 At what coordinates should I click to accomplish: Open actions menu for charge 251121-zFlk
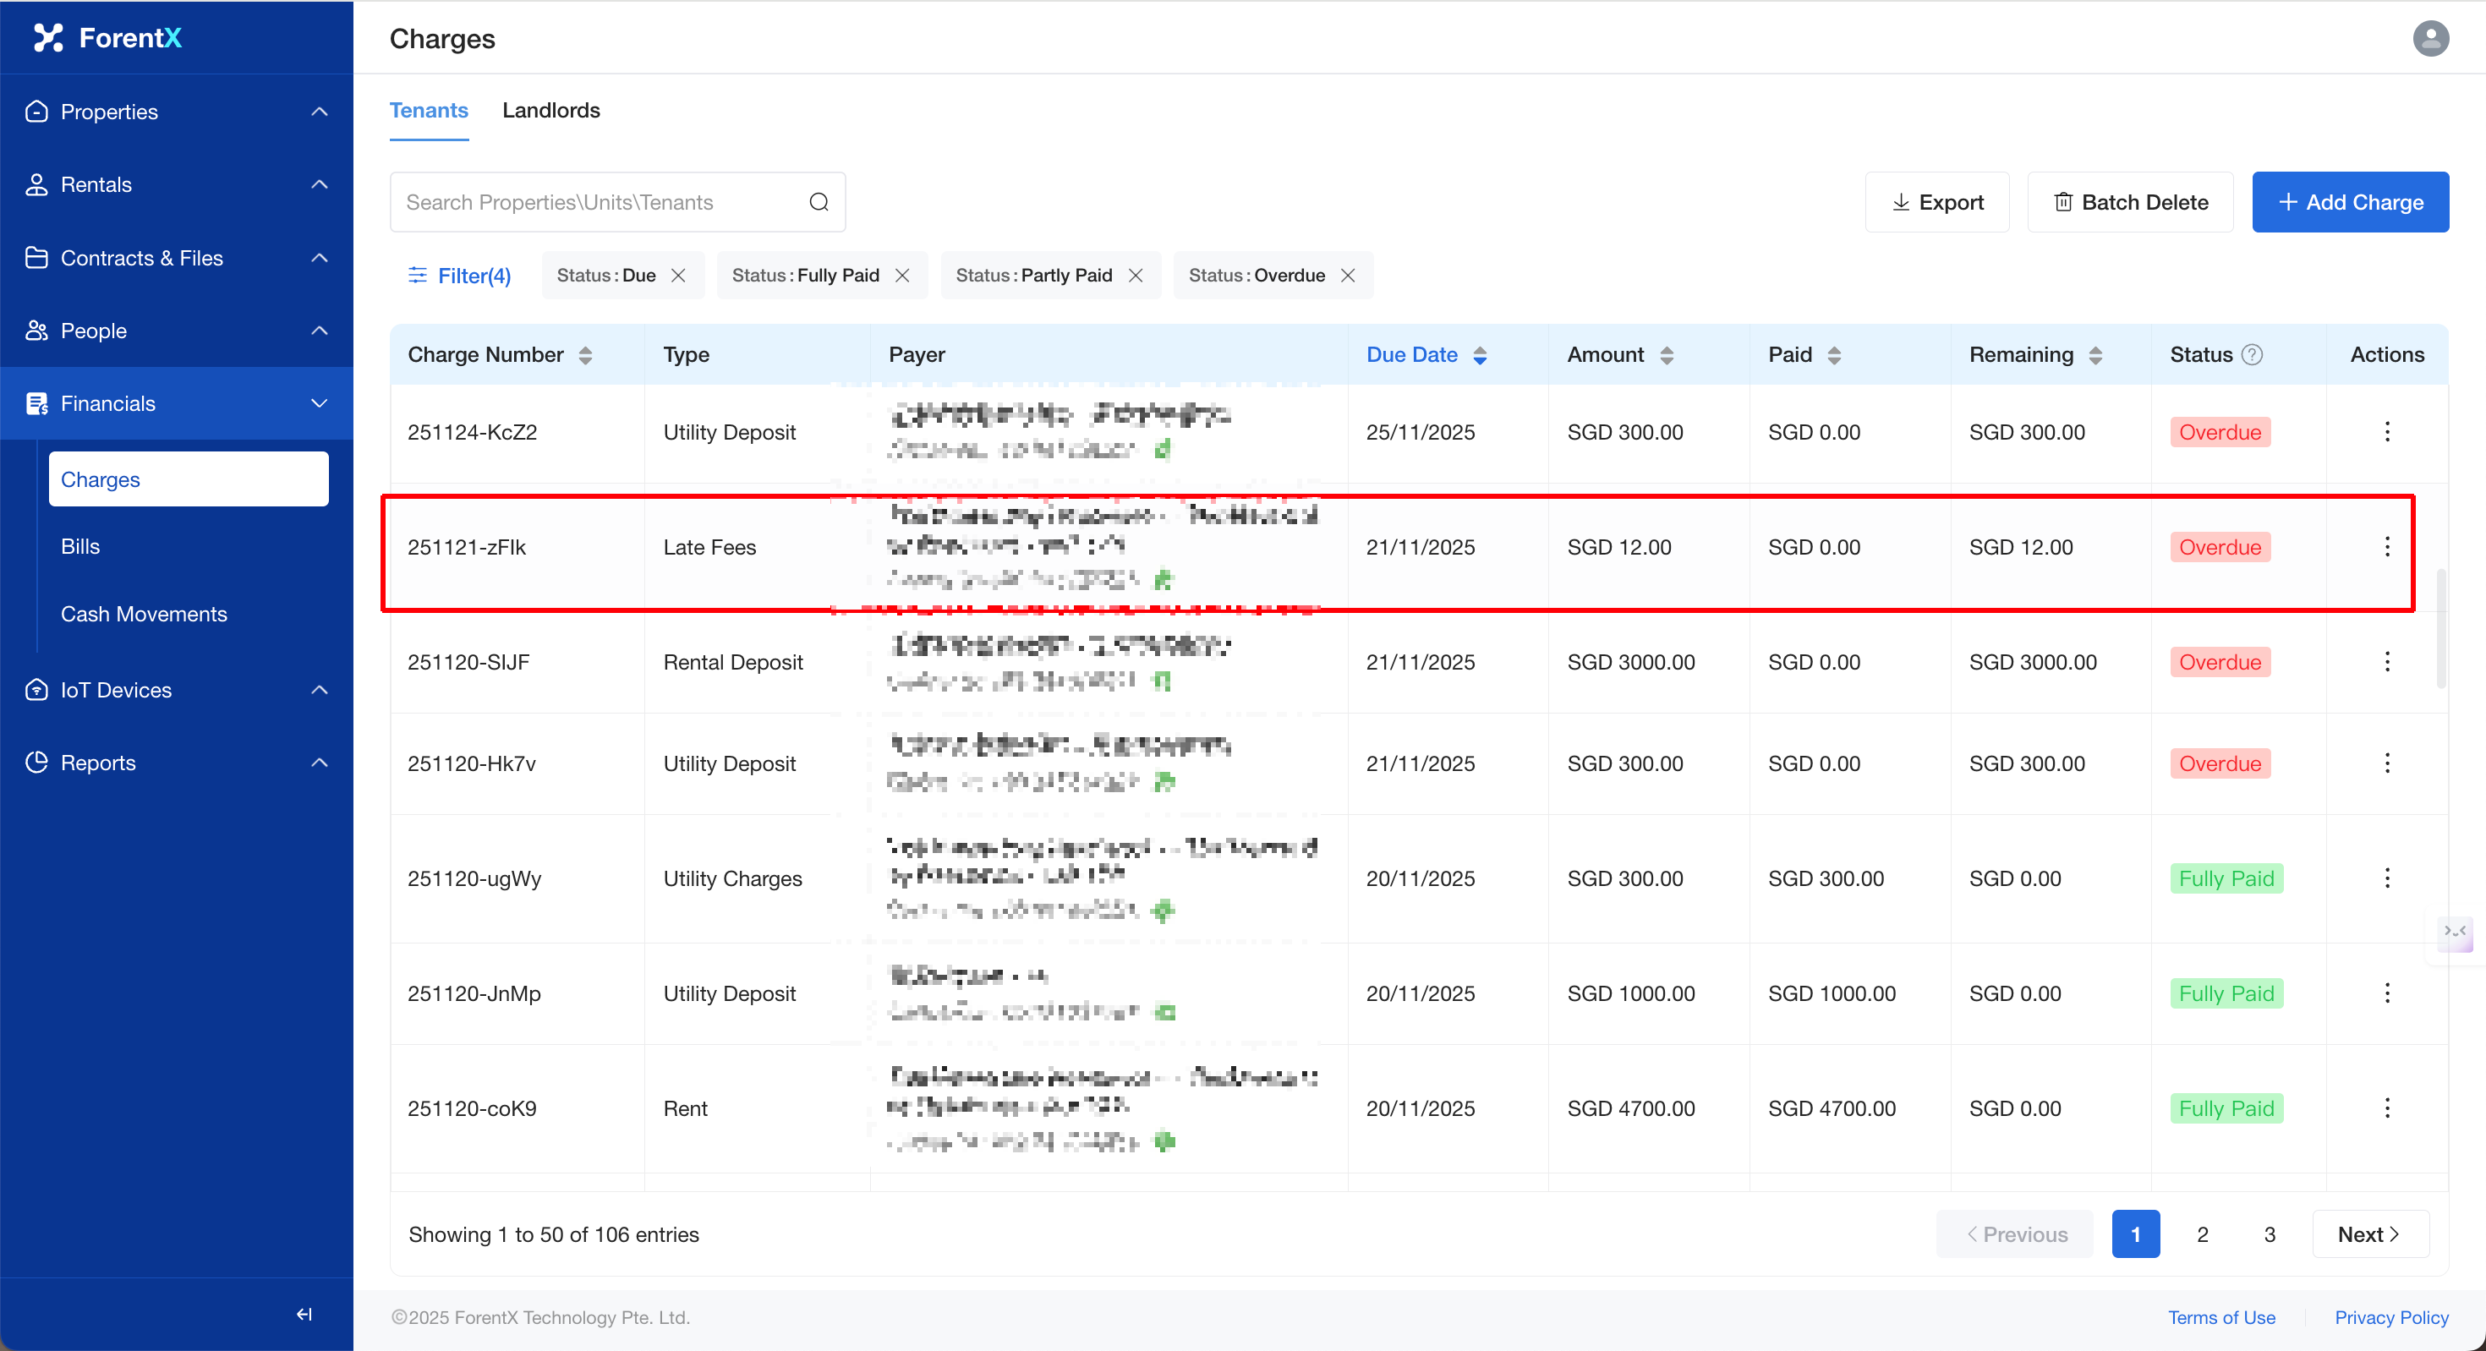tap(2386, 547)
